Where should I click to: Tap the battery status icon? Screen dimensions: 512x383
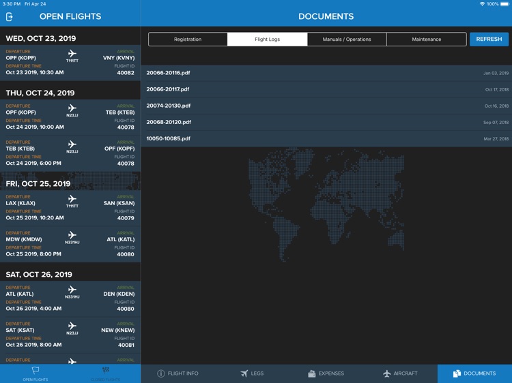(504, 4)
